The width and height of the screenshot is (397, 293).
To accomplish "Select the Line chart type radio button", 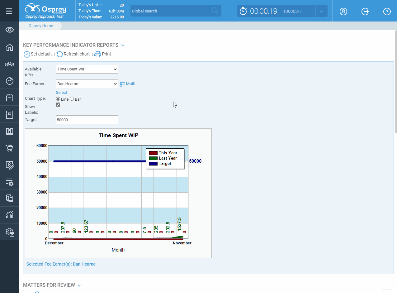I will tap(58, 99).
